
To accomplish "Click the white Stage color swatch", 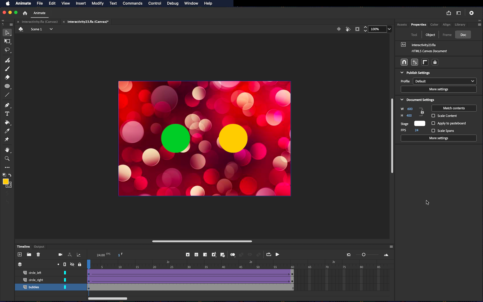I will (419, 123).
